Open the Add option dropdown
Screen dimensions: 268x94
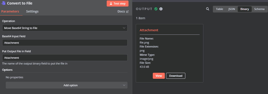[x=66, y=85]
